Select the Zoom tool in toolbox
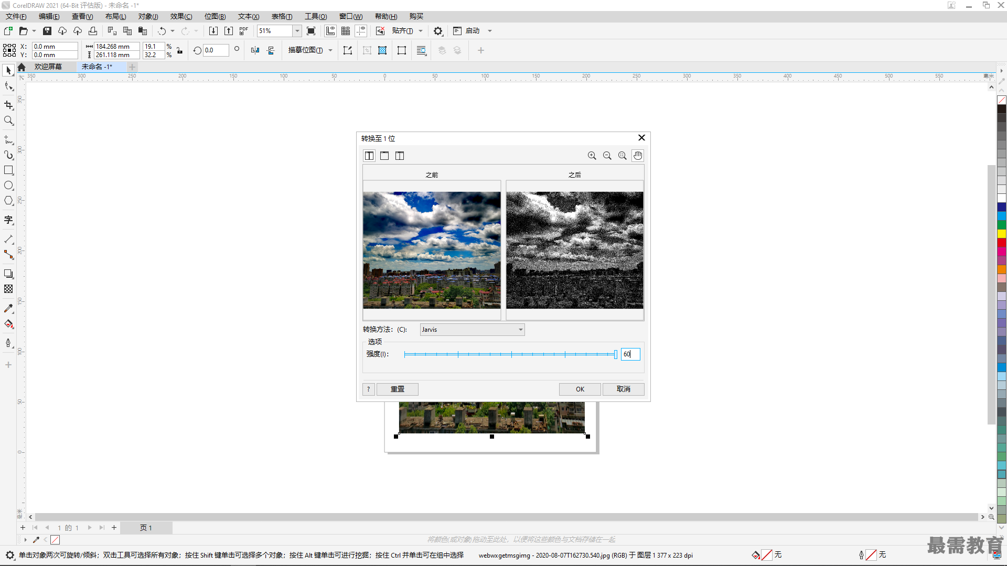This screenshot has height=566, width=1007. [x=8, y=121]
